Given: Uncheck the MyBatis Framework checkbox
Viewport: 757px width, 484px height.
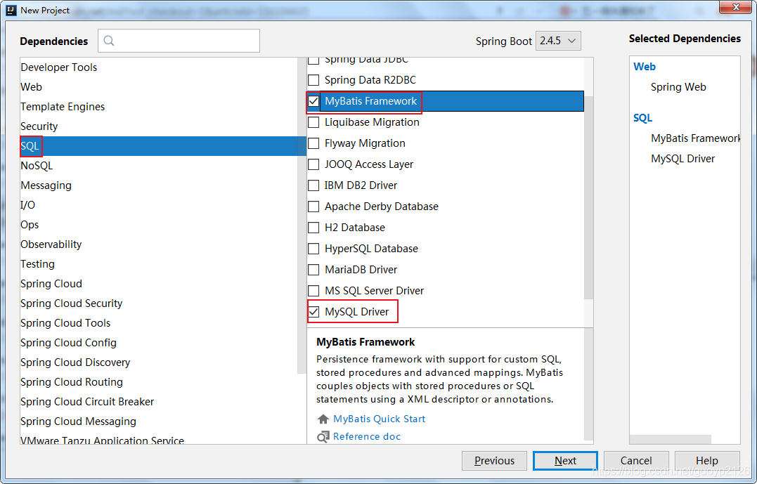Looking at the screenshot, I should tap(313, 101).
